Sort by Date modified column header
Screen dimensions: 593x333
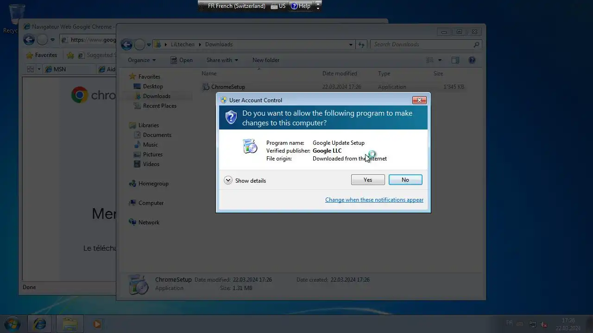pyautogui.click(x=340, y=74)
